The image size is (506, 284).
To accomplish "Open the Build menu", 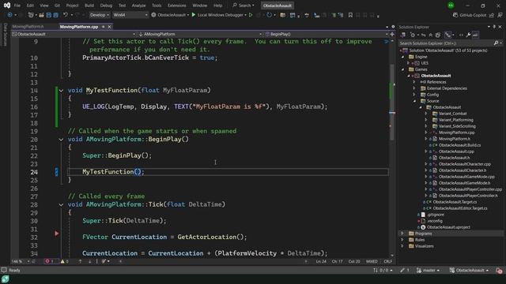I will (x=89, y=6).
